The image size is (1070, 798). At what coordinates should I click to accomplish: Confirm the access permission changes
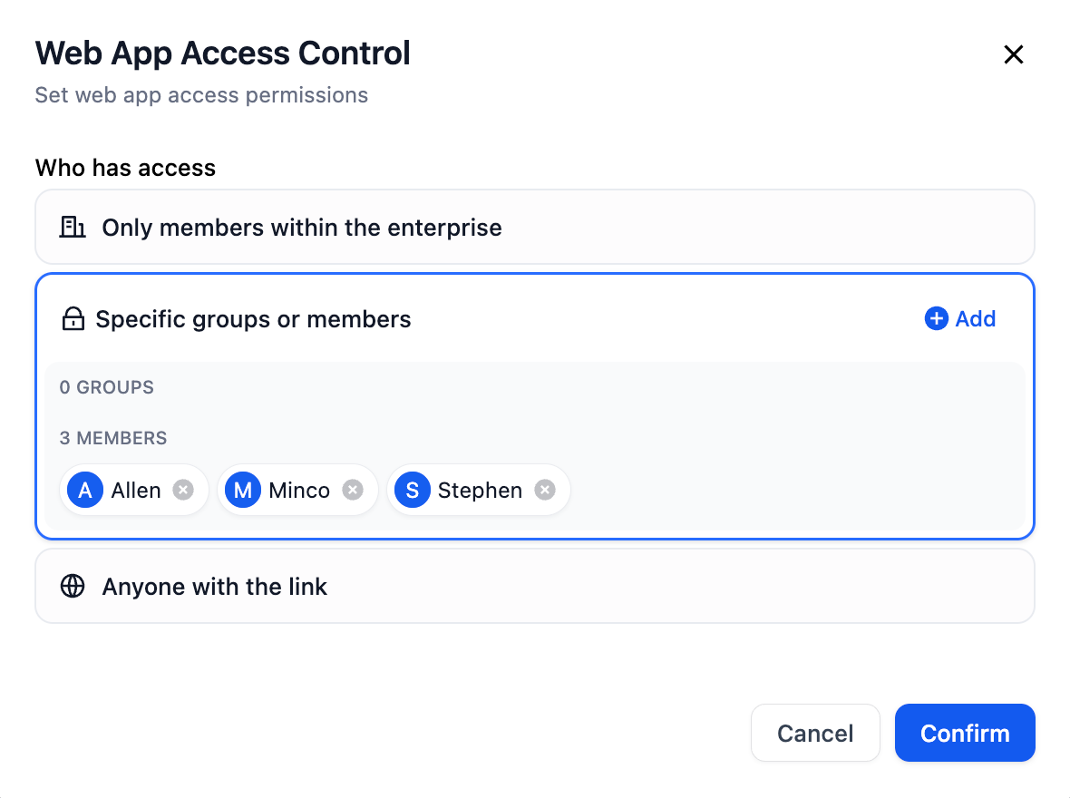tap(965, 733)
